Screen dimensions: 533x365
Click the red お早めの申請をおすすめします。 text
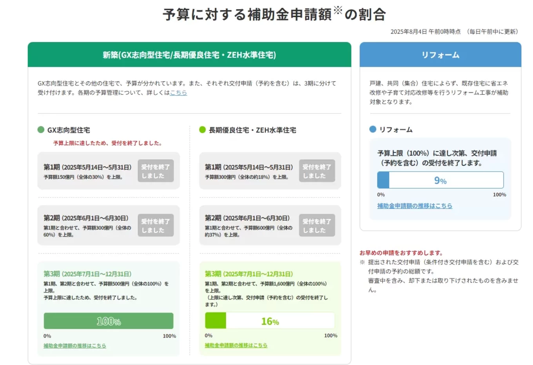(401, 253)
